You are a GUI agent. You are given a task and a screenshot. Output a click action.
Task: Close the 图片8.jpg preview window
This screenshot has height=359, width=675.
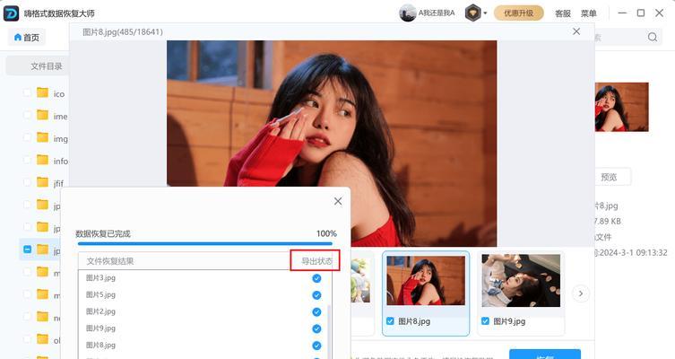pyautogui.click(x=576, y=31)
